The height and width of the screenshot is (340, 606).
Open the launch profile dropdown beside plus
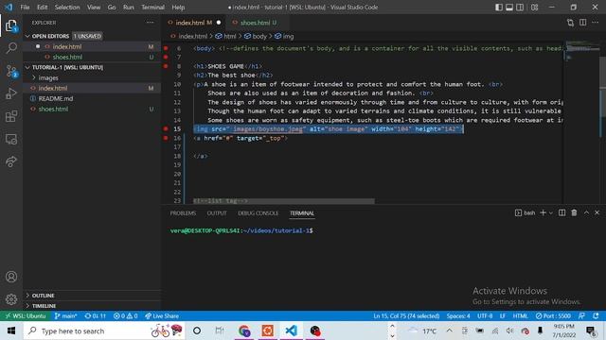[x=551, y=212]
